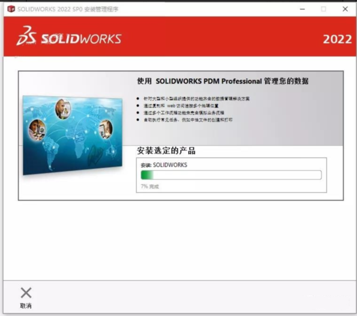357x316 pixels.
Task: Click the SOLIDWORKS app icon in title bar
Action: tap(10, 9)
